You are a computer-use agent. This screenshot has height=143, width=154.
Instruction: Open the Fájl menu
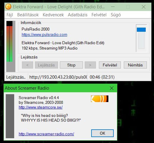tap(10, 15)
